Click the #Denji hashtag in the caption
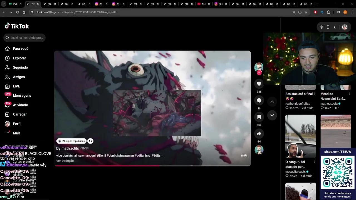 (x=101, y=156)
